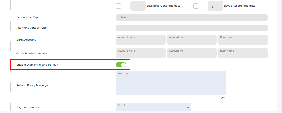Click the Enable Display Refund Policy? label
Screen dimensions: 282x113
click(37, 65)
